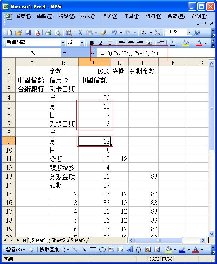
Task: Go to the last sheet tab arrow
Action: click(x=25, y=240)
